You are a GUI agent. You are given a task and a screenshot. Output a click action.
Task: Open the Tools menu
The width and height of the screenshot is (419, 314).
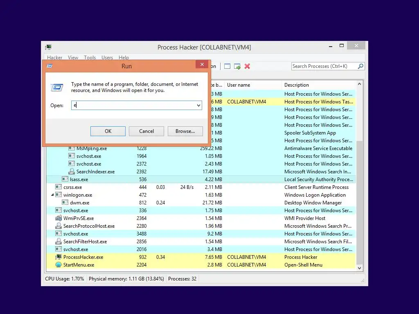pos(90,57)
